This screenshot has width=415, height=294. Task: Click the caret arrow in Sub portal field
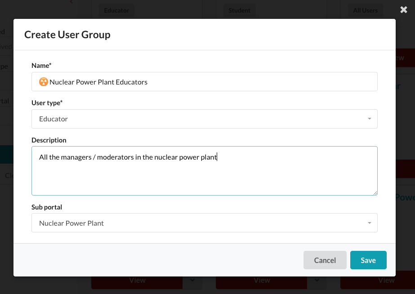click(x=369, y=223)
